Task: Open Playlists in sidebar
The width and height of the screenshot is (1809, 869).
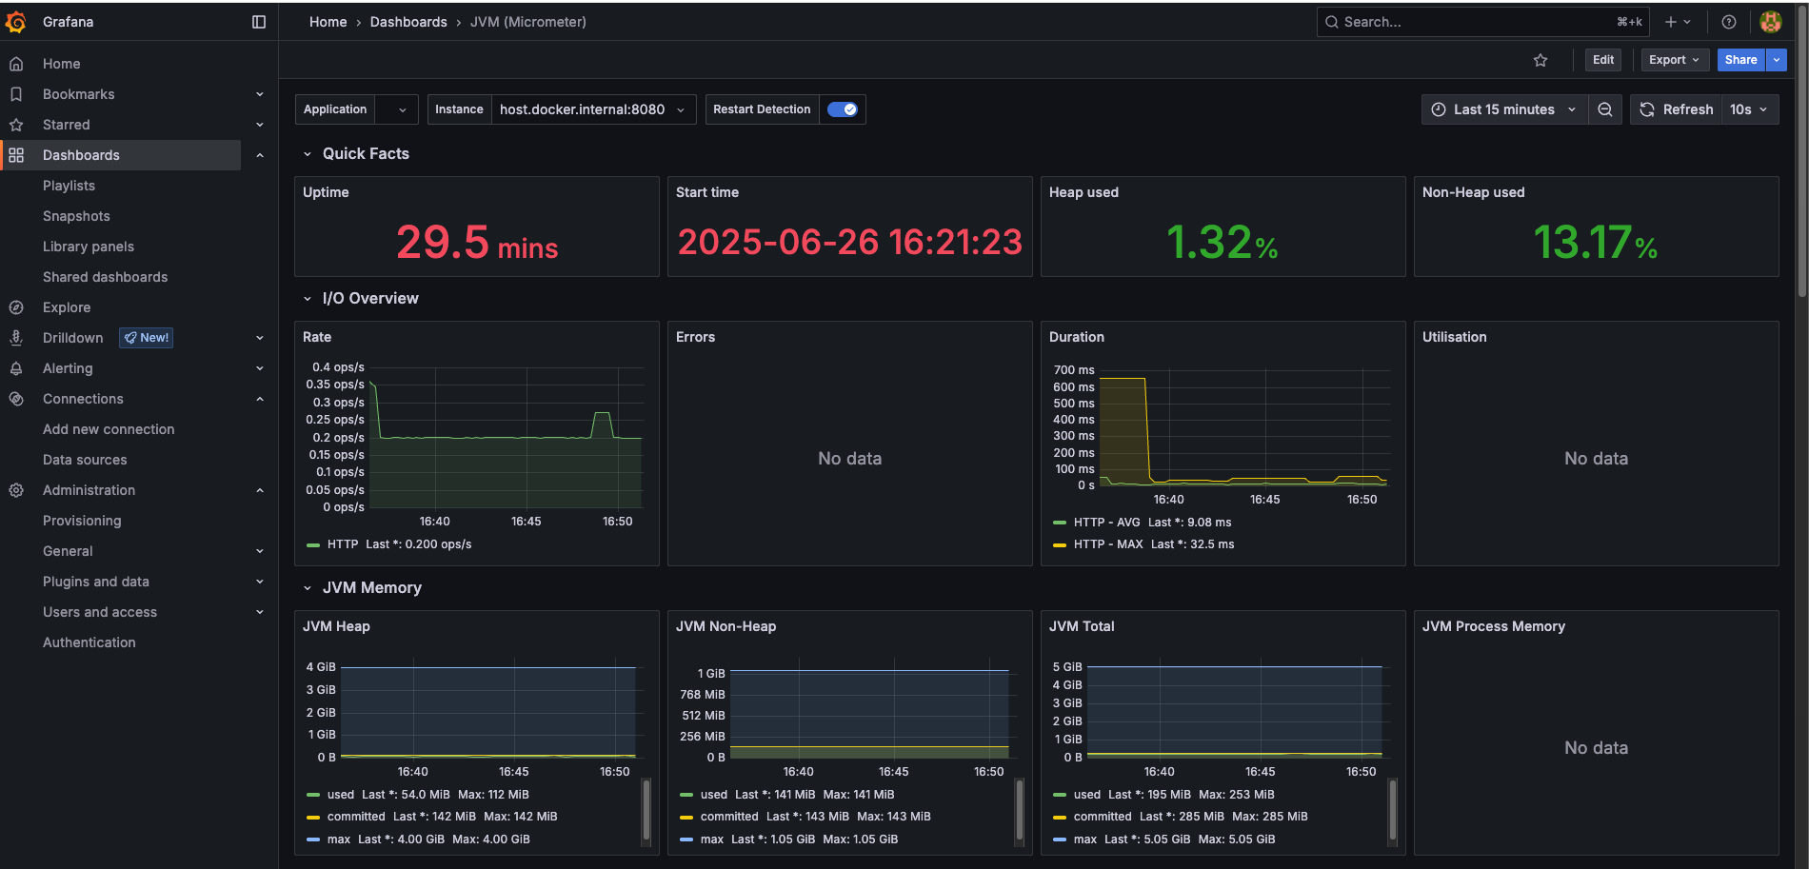Action: click(69, 186)
